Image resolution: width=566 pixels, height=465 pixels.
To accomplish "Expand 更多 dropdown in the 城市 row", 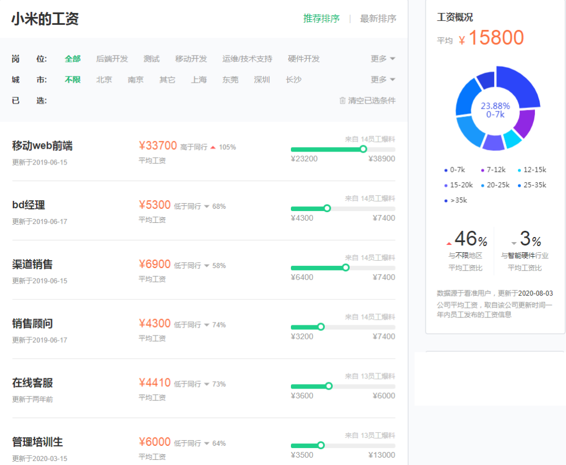I will tap(383, 79).
